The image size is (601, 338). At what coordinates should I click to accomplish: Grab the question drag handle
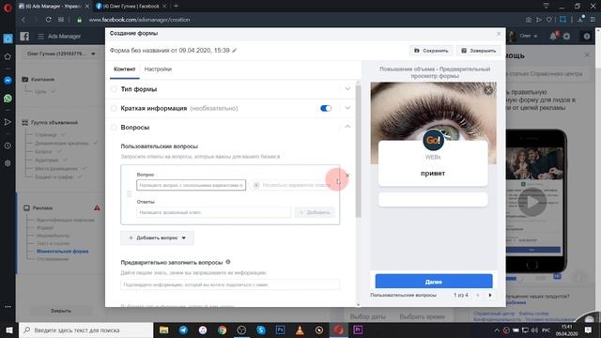tap(130, 194)
